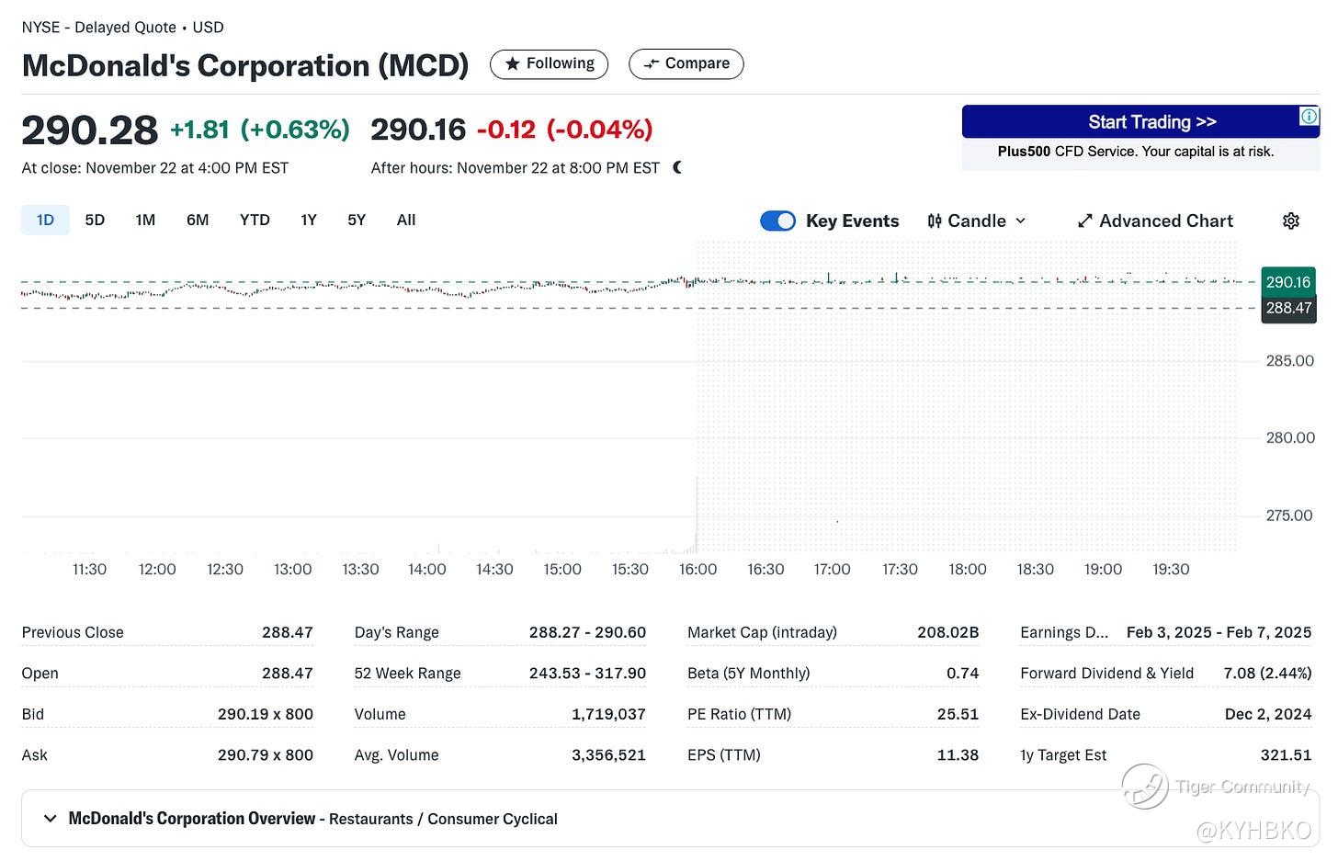Click the 290.16 price label on chart
1338x861 pixels.
tap(1288, 282)
